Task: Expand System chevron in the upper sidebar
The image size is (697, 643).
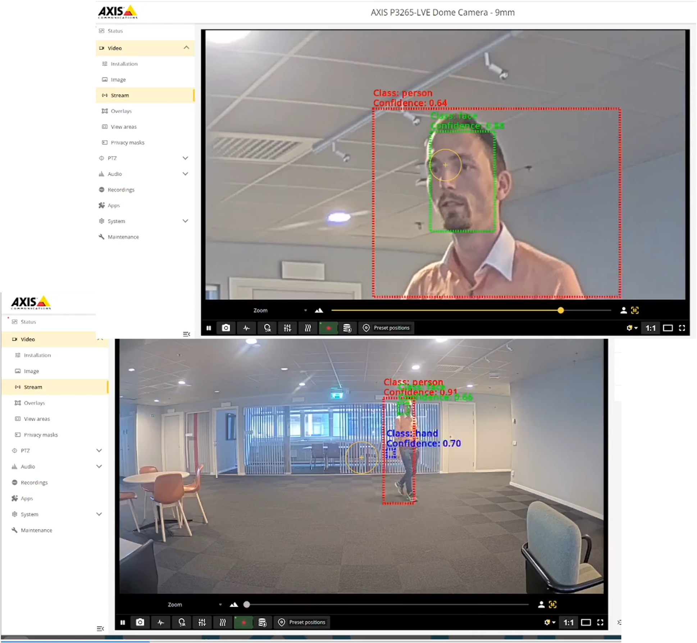Action: click(x=185, y=221)
